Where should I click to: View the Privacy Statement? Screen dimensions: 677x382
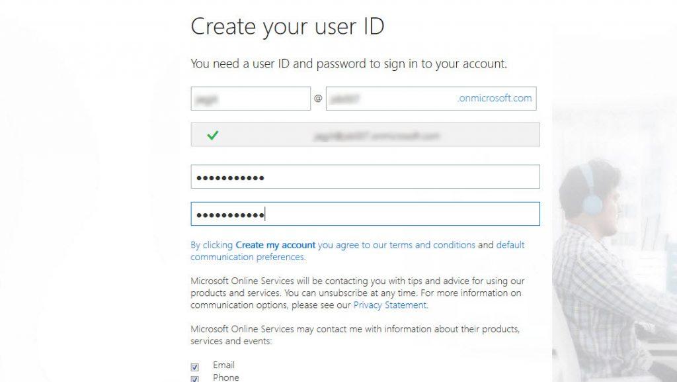(x=390, y=305)
